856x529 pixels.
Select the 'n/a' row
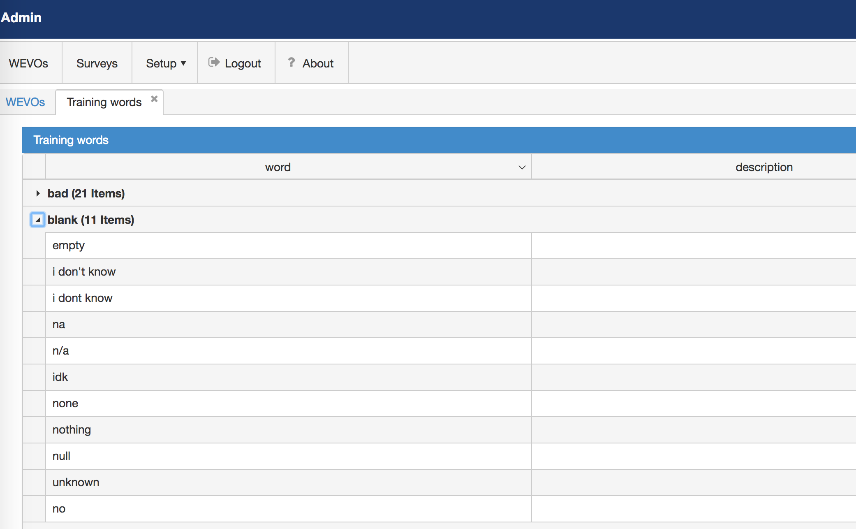pos(440,351)
